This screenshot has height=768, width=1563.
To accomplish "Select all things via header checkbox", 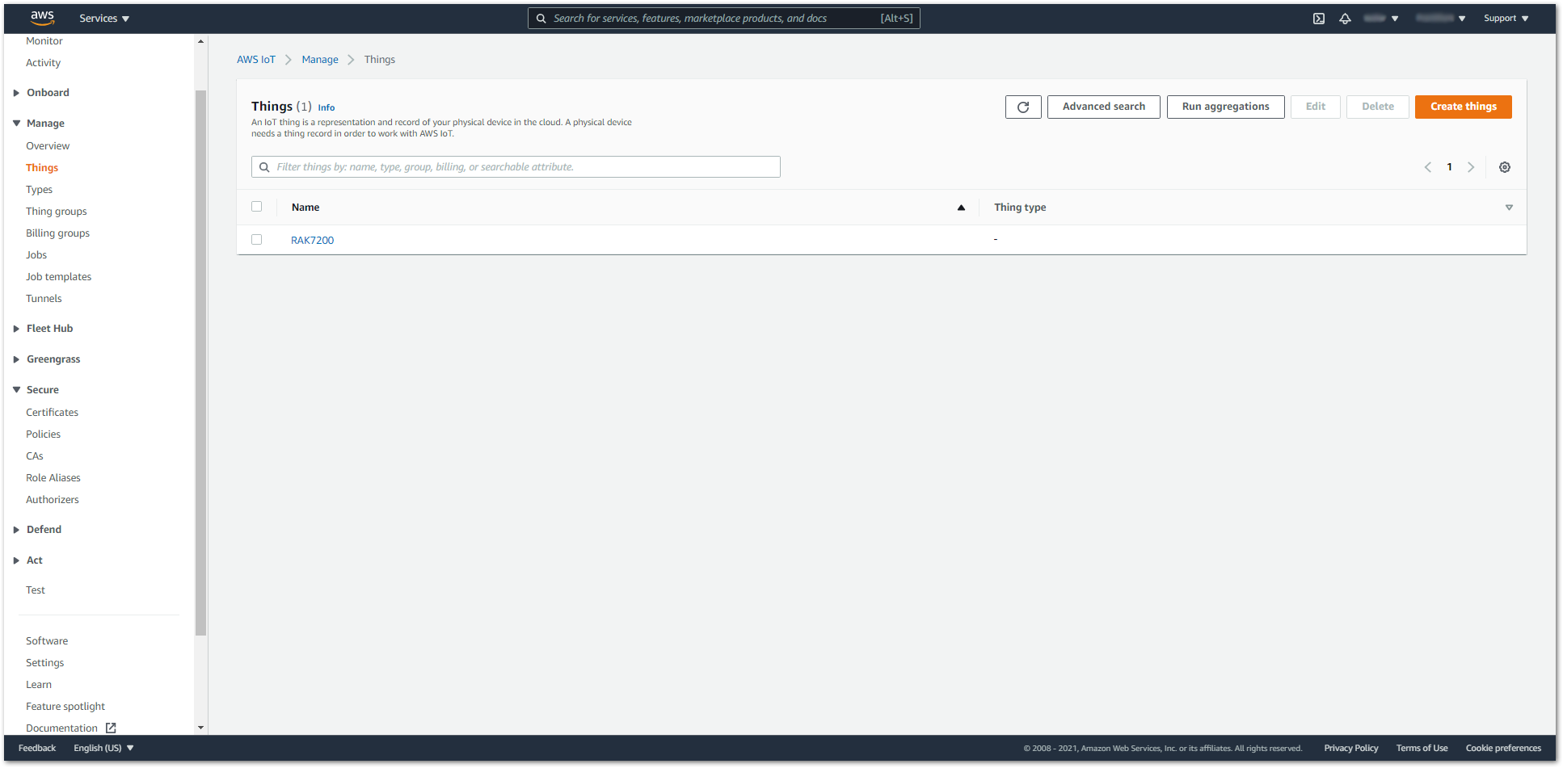I will [x=257, y=206].
